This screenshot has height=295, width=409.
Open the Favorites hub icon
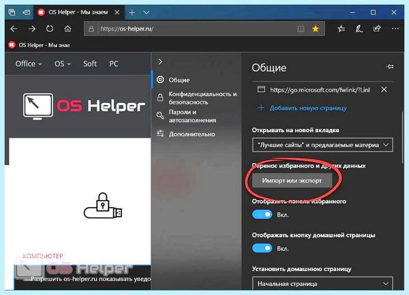(x=341, y=29)
